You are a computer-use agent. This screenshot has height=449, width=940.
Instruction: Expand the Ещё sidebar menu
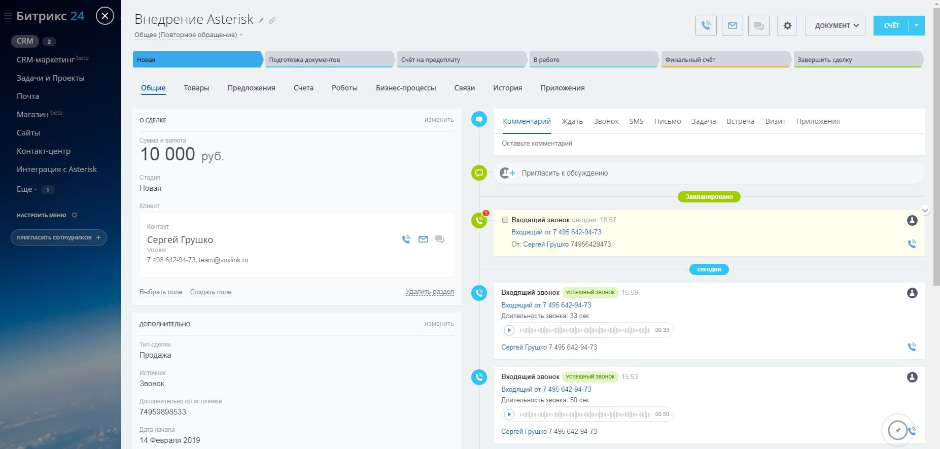point(27,189)
